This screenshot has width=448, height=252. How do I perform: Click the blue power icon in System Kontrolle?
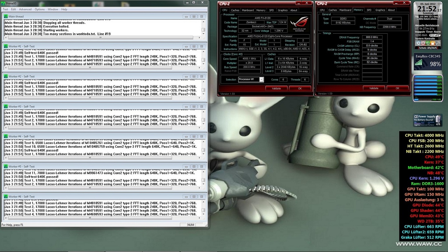(418, 43)
